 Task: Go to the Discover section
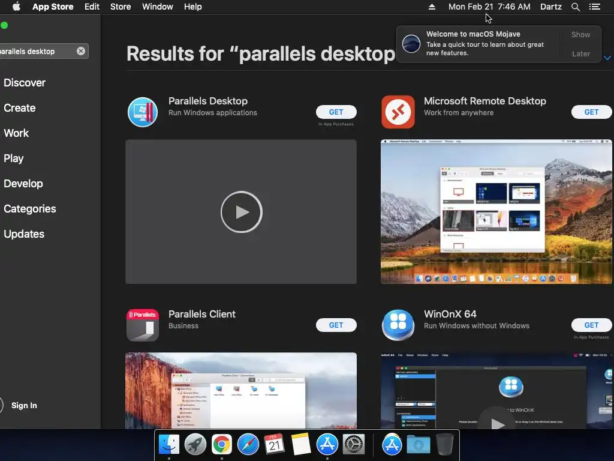[24, 83]
